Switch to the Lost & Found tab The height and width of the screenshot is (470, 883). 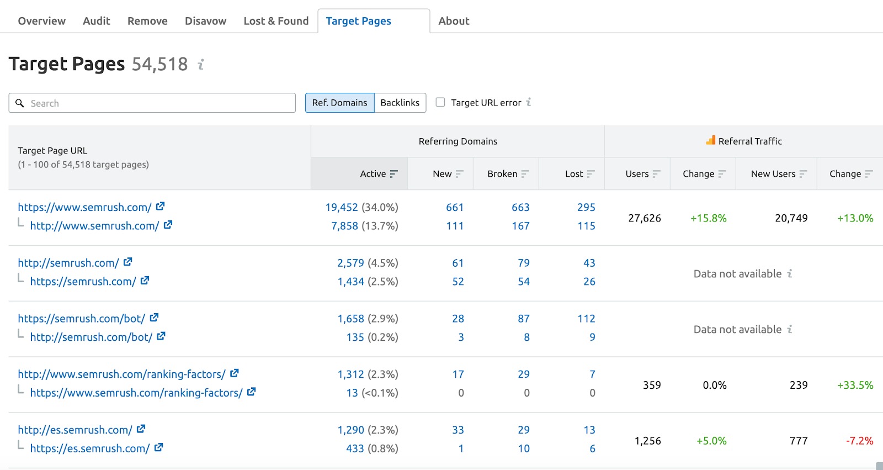pos(276,21)
